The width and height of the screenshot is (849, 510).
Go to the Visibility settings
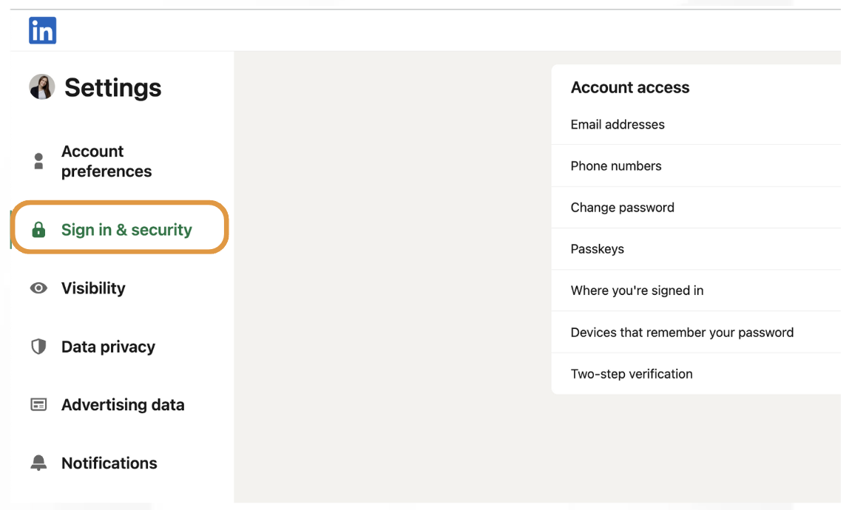pos(93,288)
